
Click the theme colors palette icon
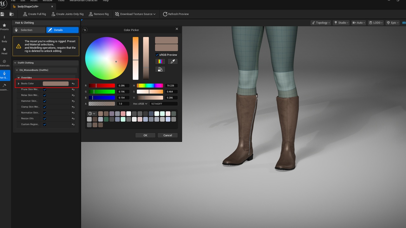(x=160, y=69)
